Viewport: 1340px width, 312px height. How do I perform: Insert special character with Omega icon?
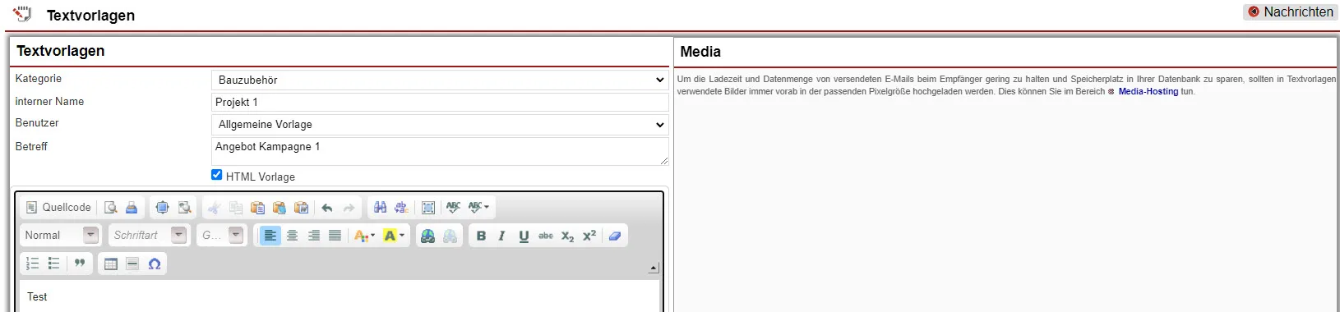pyautogui.click(x=155, y=264)
